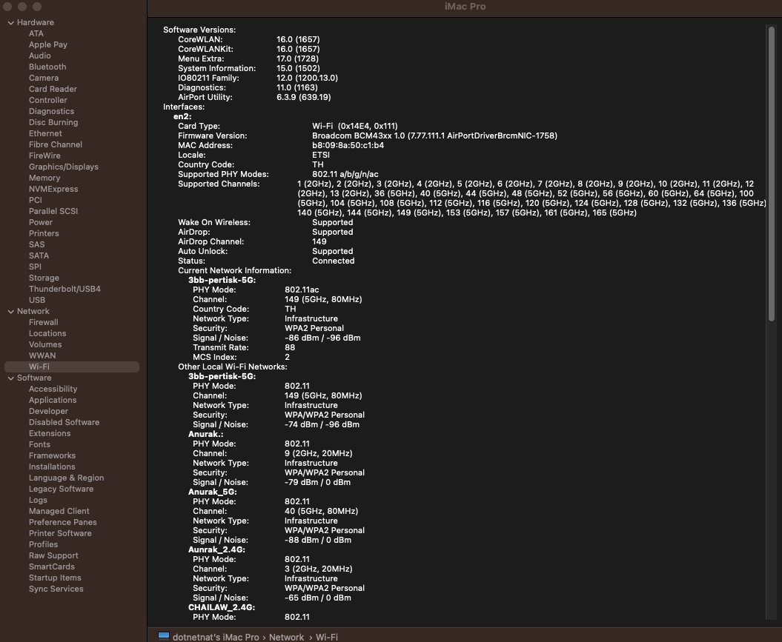Select Disabled Software
Image resolution: width=782 pixels, height=642 pixels.
click(64, 422)
